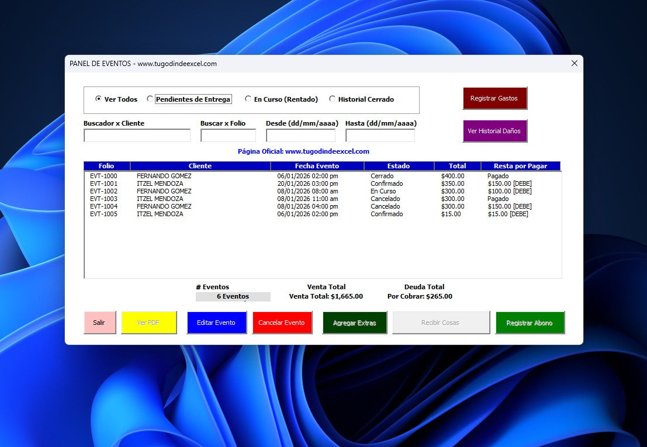Viewport: 647px width, 447px height.
Task: Click the red Cancelar Evento button
Action: 281,323
